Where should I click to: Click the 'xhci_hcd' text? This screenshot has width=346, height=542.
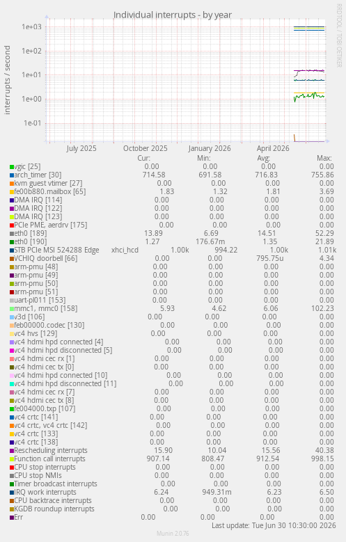click(x=125, y=250)
